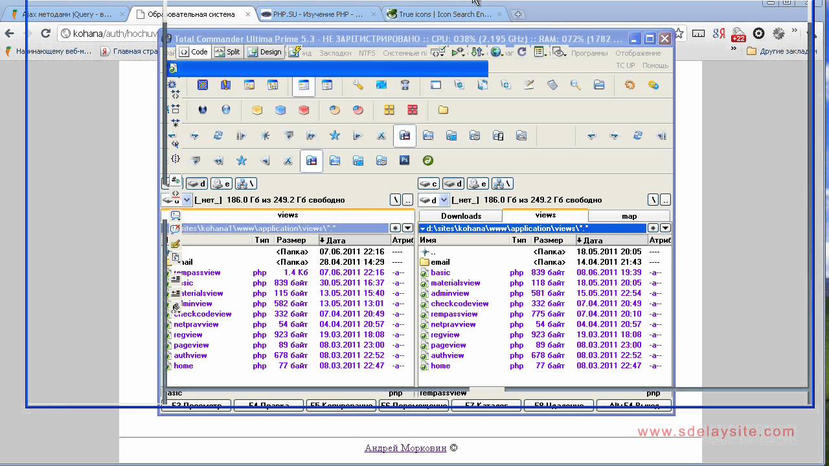
Task: Click the Dreamweaver refresh design view icon
Action: pyautogui.click(x=521, y=52)
